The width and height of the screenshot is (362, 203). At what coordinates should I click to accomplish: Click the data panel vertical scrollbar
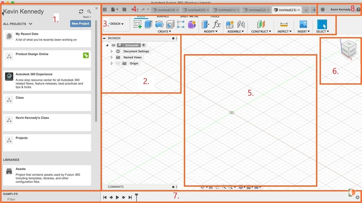tap(96, 71)
